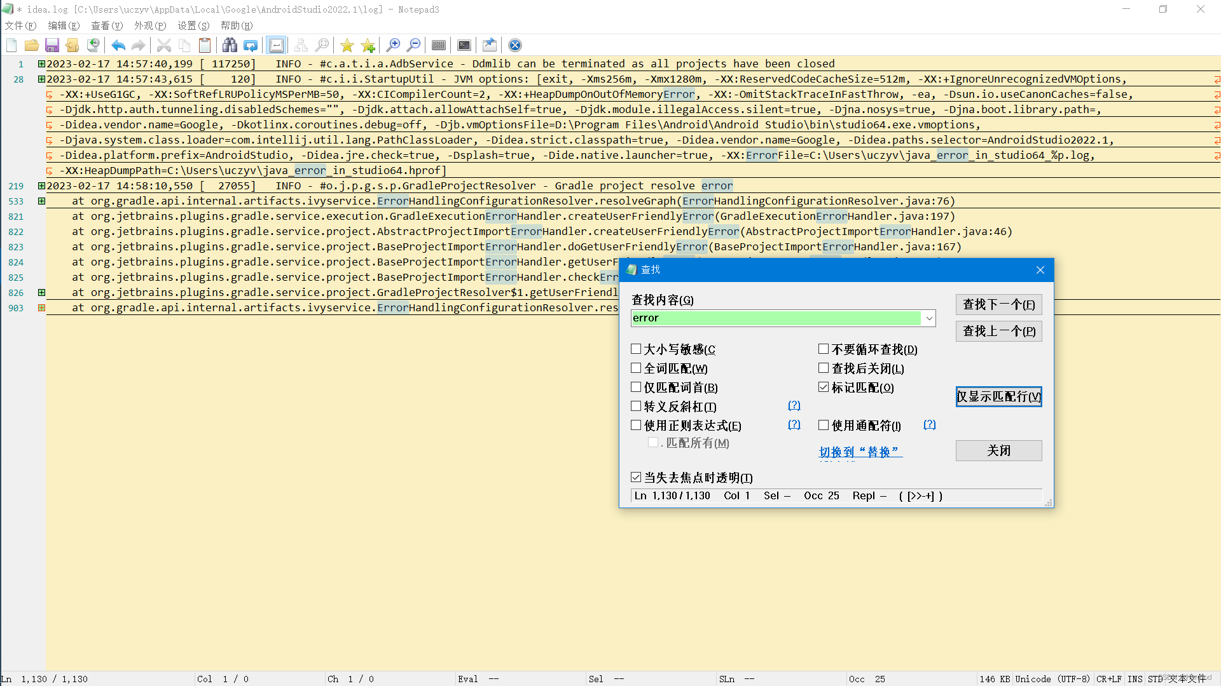The height and width of the screenshot is (686, 1221).
Task: Click the fold hierarchy toolbar icon
Action: point(301,45)
